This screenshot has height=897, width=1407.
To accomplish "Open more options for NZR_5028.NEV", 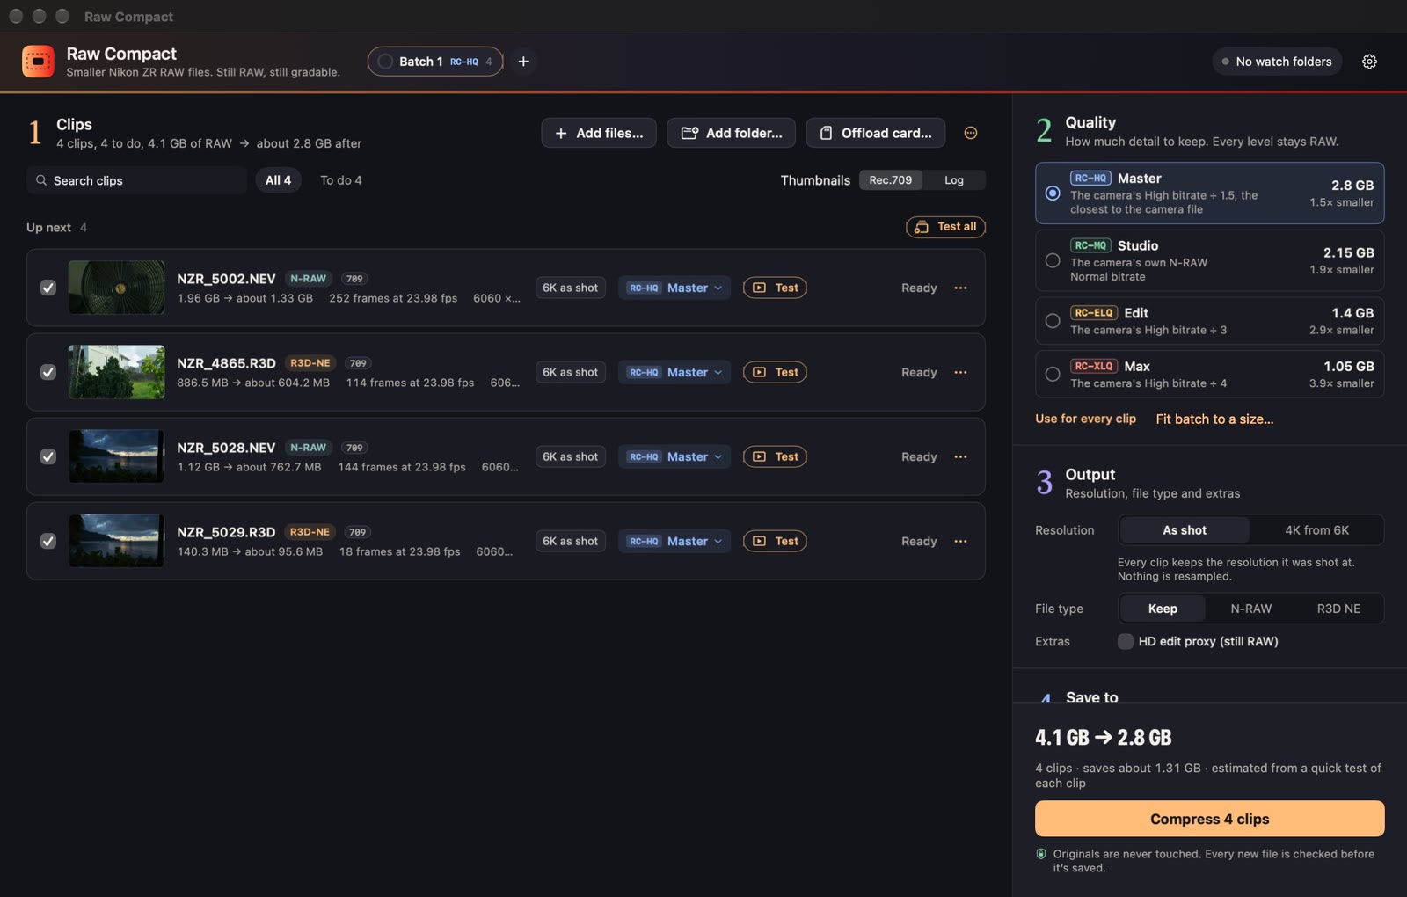I will click(x=960, y=456).
